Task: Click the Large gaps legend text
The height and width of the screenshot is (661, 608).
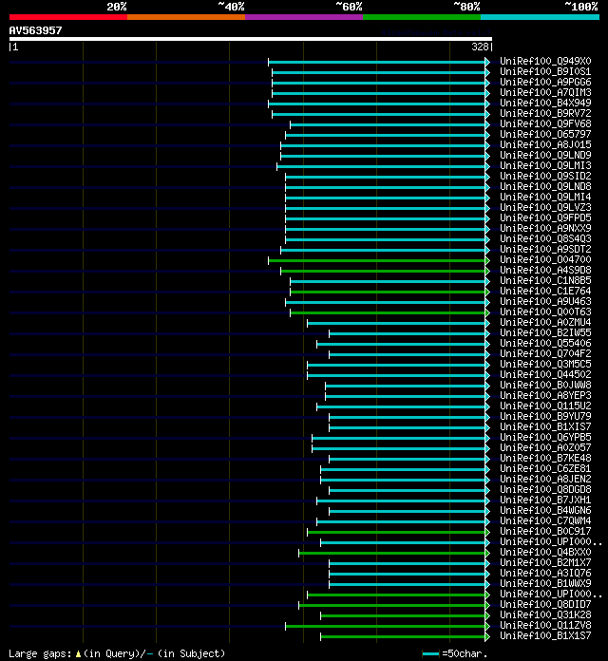Action: [x=117, y=653]
